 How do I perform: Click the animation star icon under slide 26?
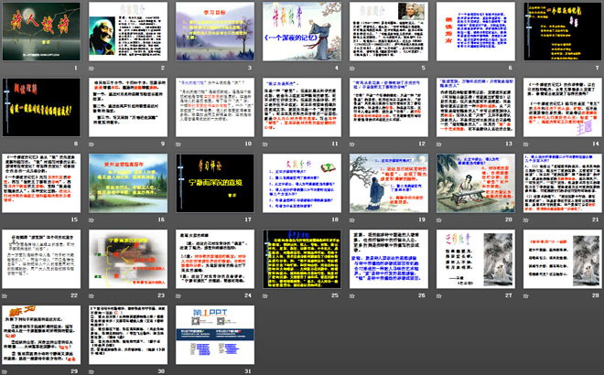(352, 295)
